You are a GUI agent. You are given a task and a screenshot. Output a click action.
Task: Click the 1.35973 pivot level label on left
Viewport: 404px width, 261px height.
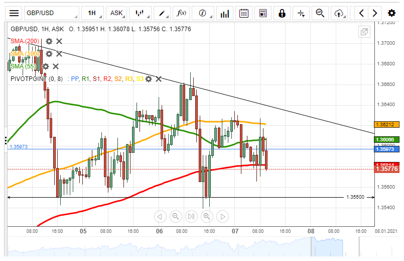pos(19,147)
